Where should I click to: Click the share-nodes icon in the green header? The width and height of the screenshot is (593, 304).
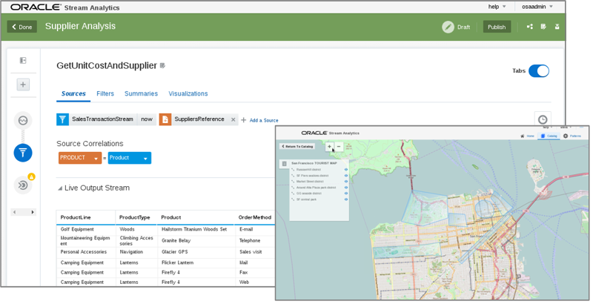pos(530,27)
